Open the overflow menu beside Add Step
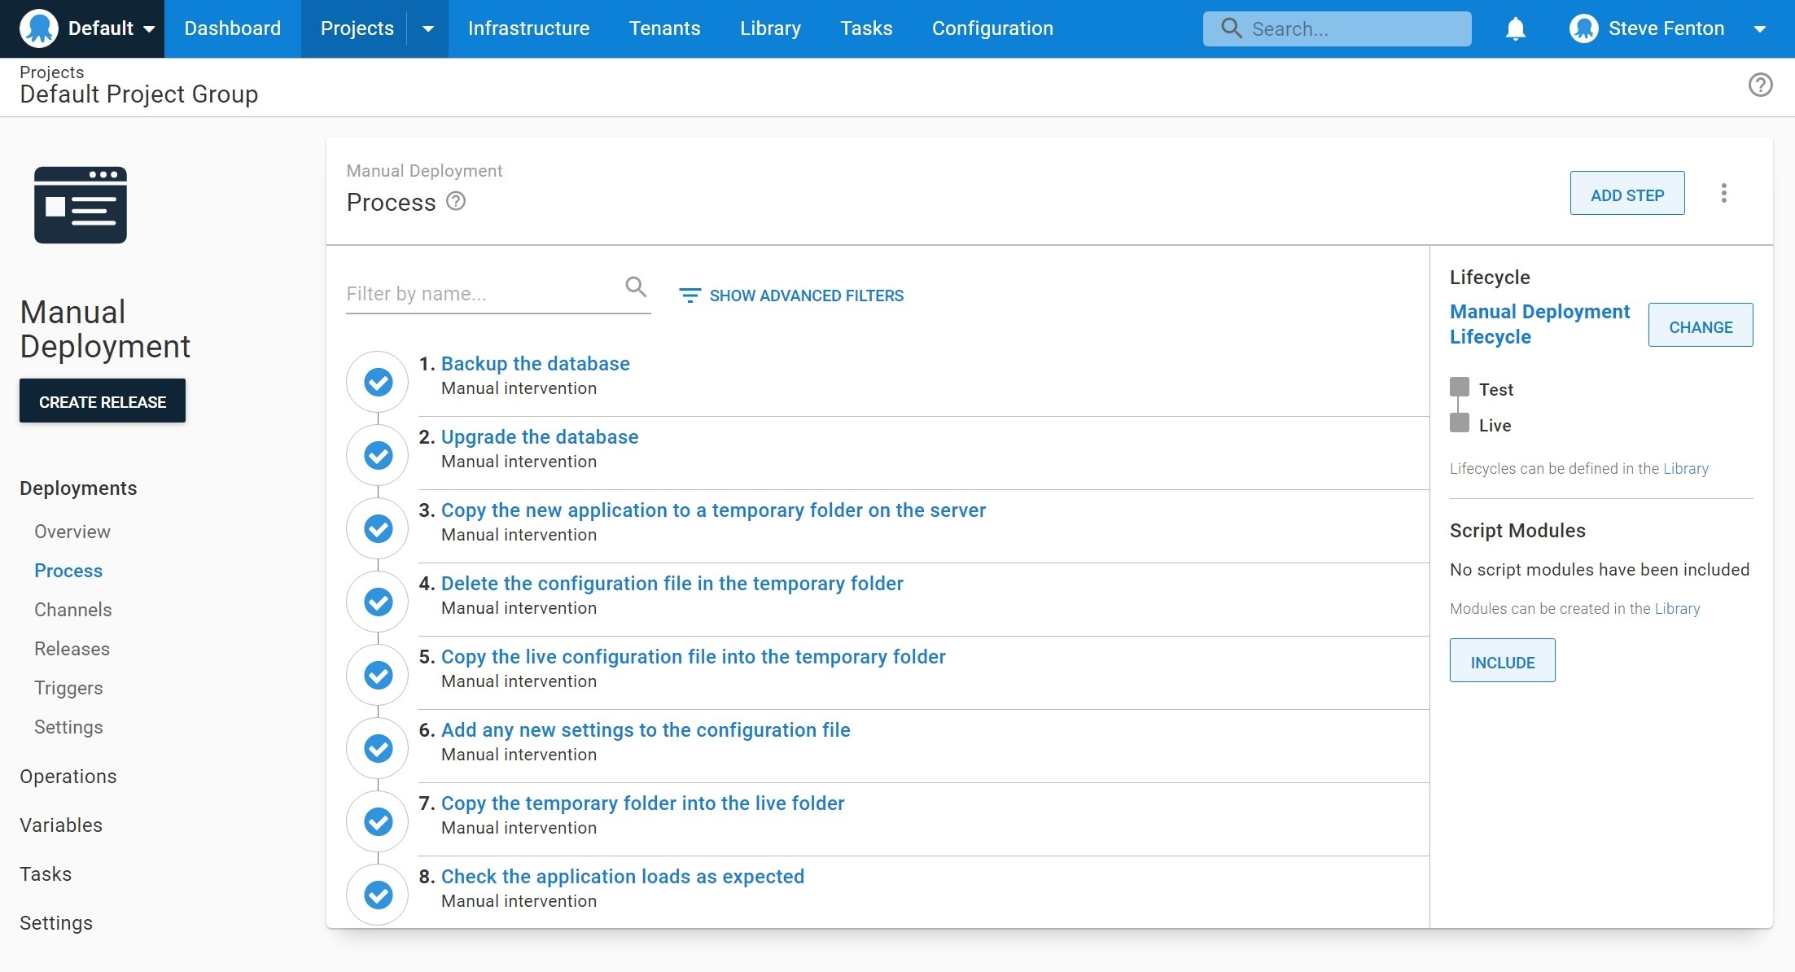 pos(1723,193)
